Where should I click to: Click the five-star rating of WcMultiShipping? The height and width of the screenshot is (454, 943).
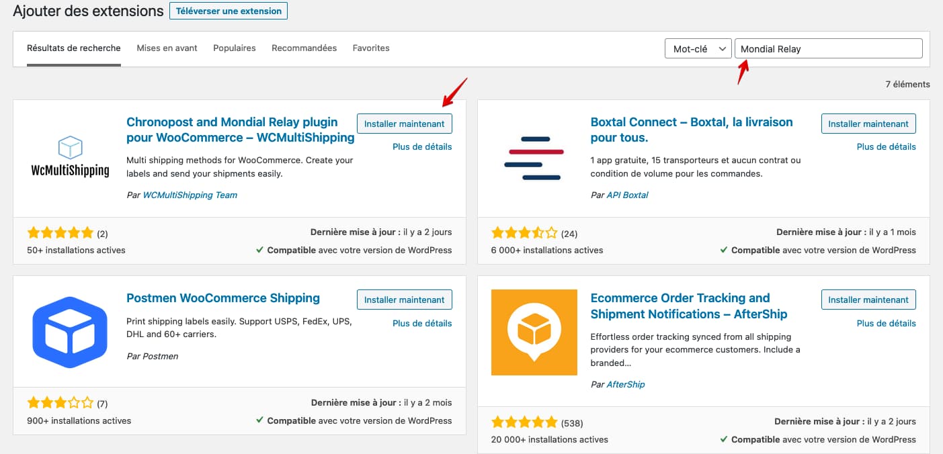(x=60, y=232)
